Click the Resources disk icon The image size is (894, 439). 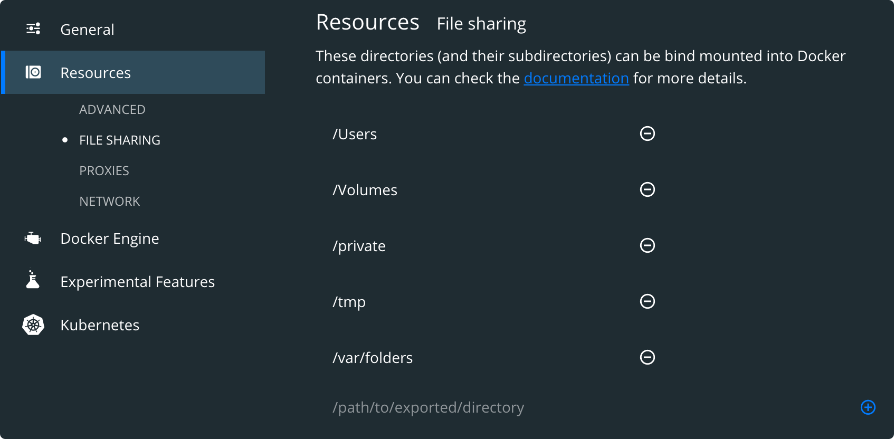click(33, 72)
